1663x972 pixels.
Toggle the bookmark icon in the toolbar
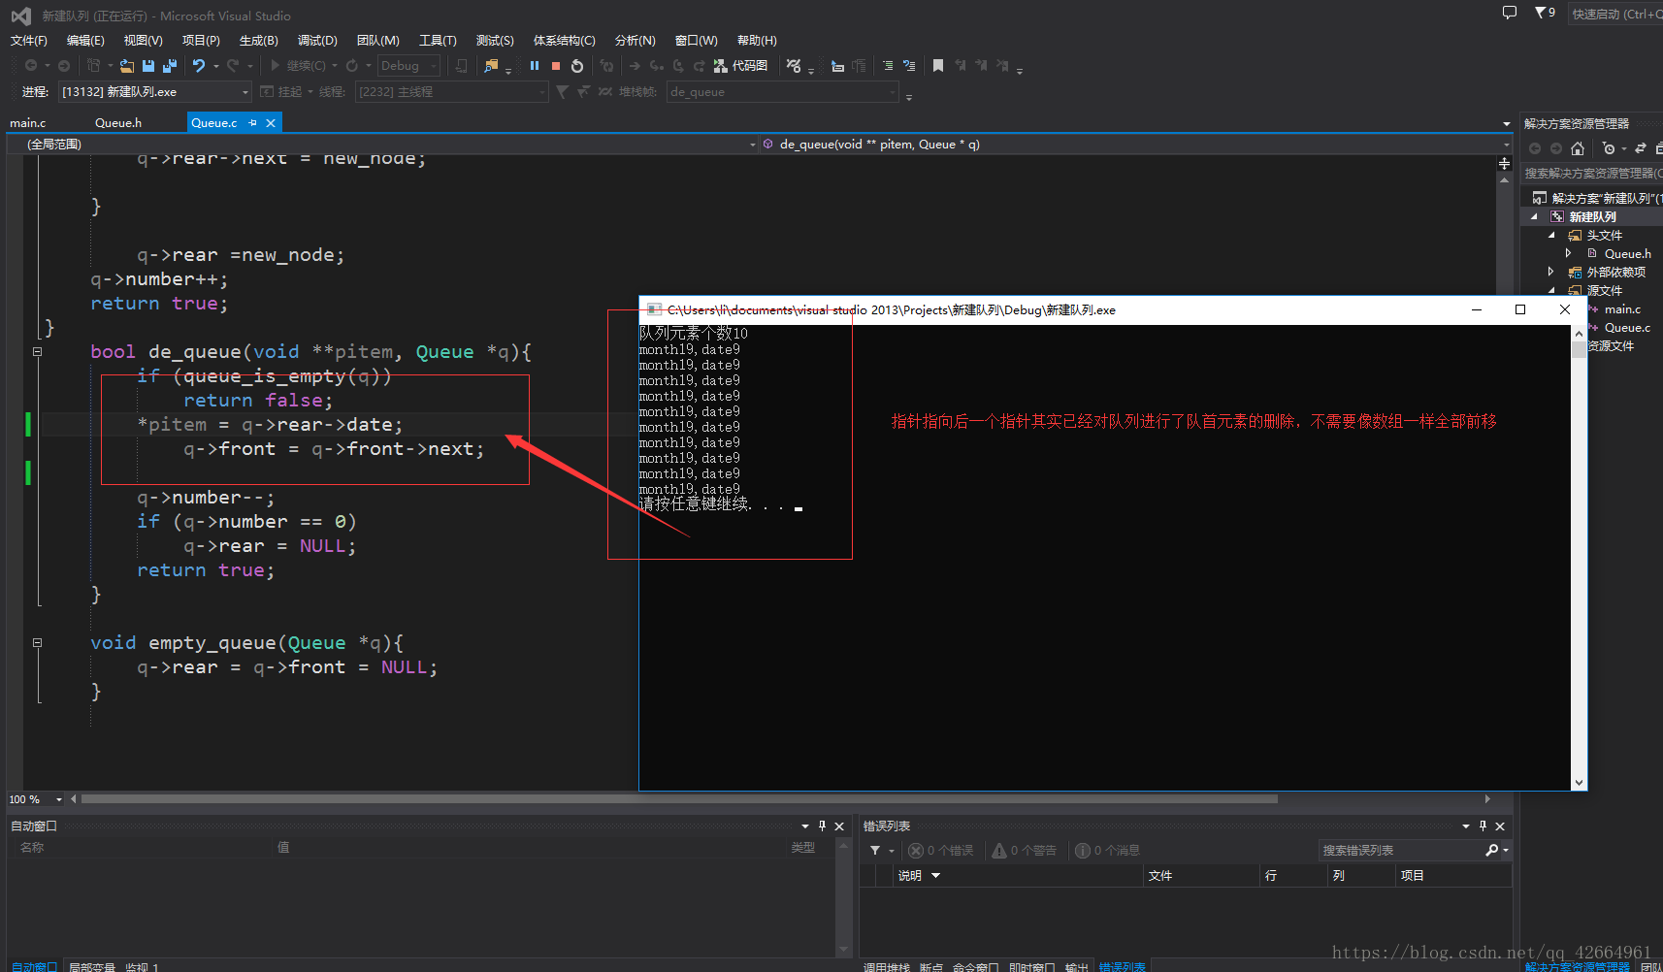938,66
